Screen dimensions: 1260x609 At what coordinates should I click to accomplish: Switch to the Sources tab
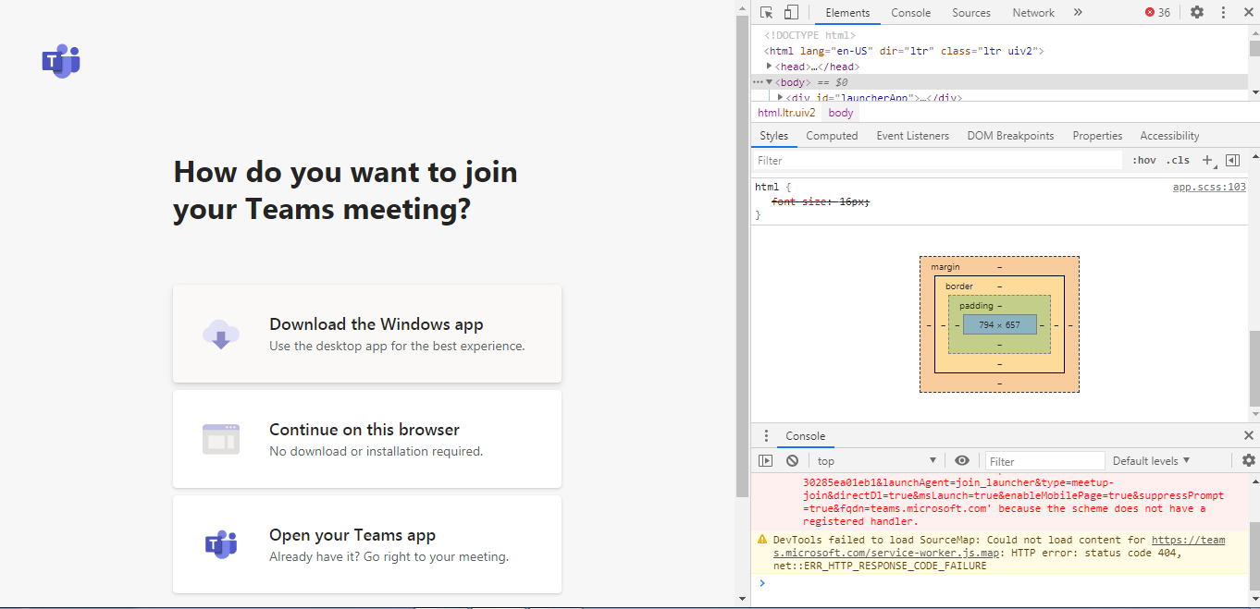point(971,13)
